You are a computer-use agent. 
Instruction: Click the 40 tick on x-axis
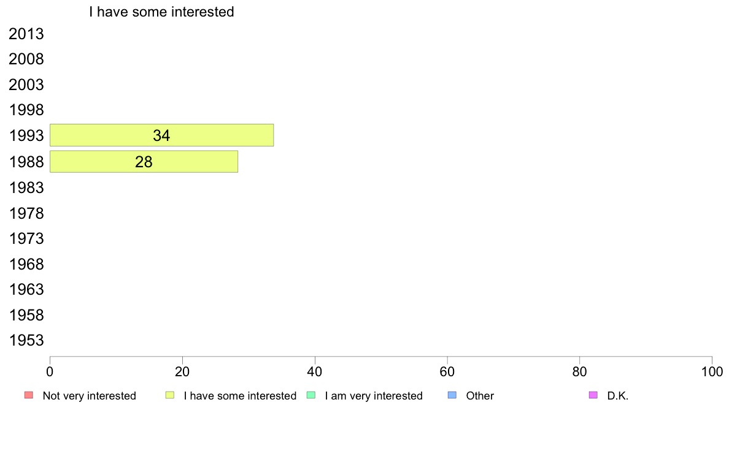[315, 371]
